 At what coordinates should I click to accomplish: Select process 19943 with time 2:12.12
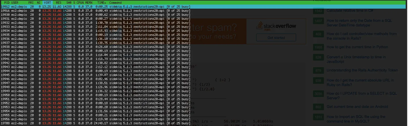[x=96, y=67]
